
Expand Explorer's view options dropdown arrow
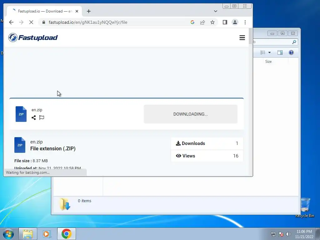click(x=269, y=52)
